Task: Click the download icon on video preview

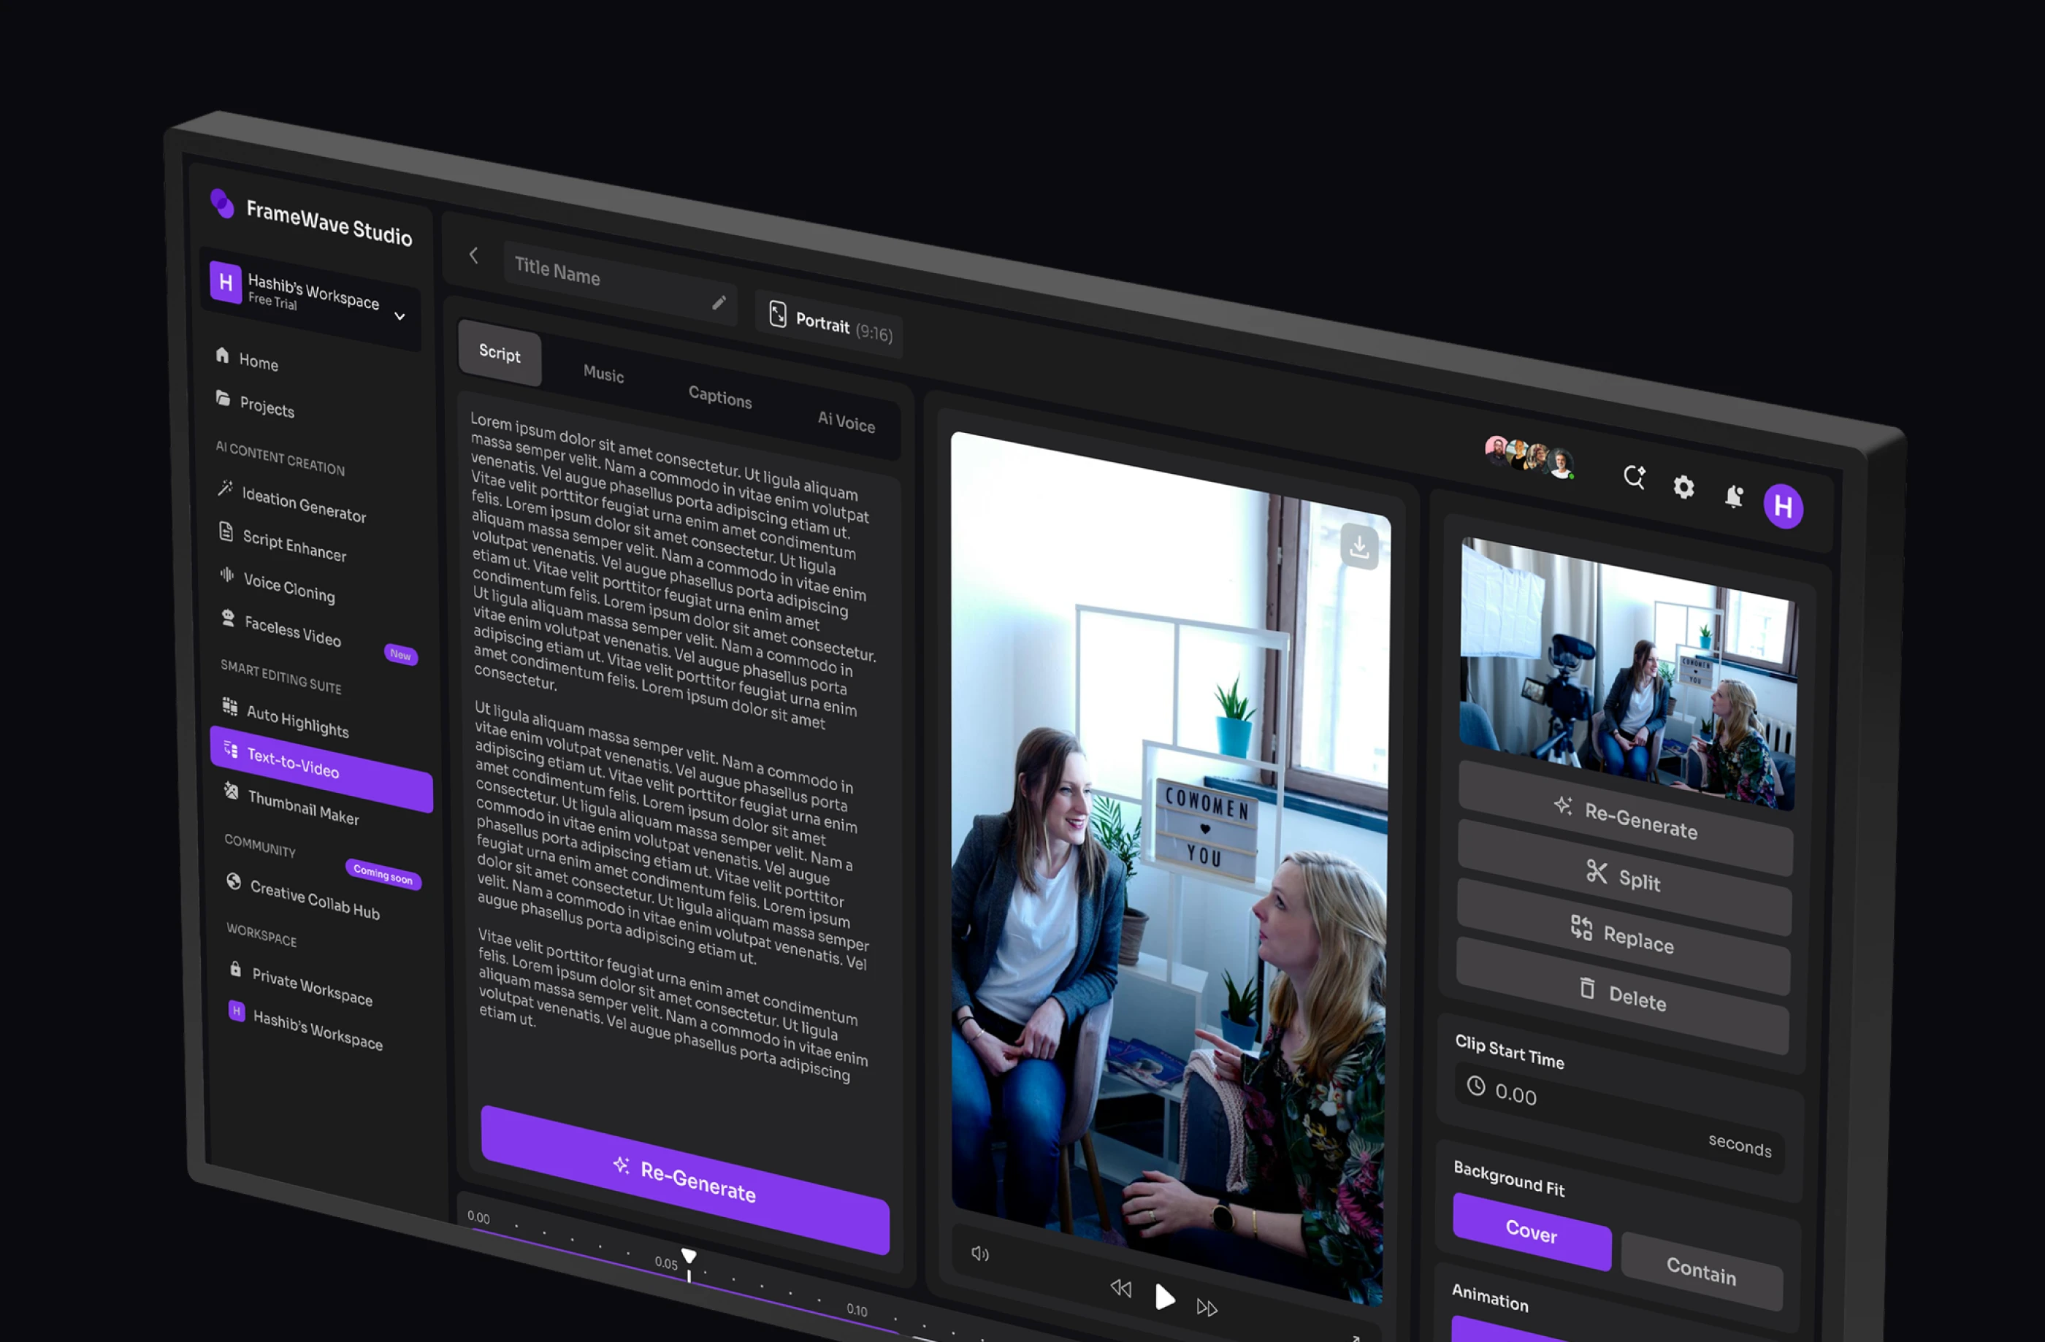Action: point(1358,546)
